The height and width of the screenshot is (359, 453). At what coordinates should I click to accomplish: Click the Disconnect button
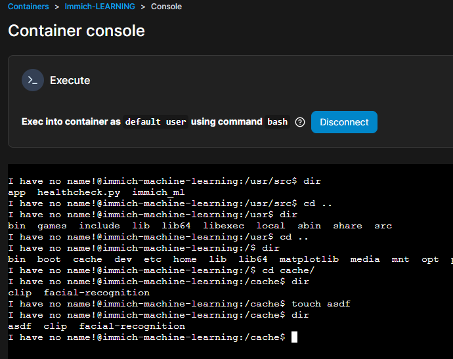tap(344, 122)
